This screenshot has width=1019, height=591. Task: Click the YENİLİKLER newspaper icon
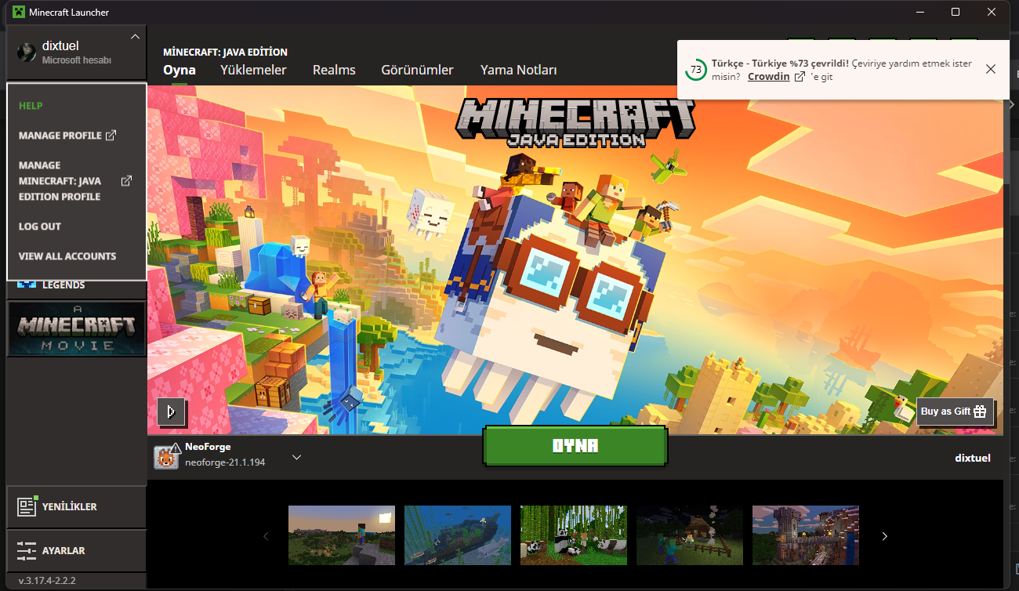tap(27, 506)
